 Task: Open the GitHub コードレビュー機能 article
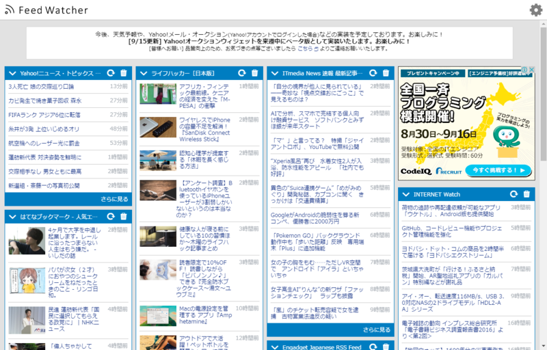tap(452, 232)
